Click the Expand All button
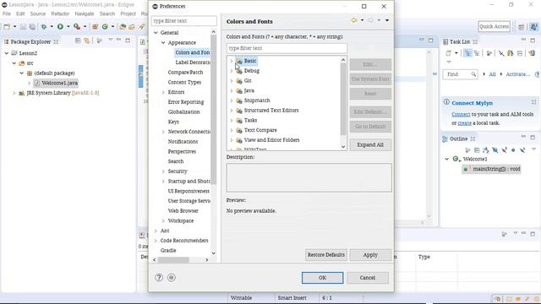This screenshot has height=304, width=541. (370, 144)
